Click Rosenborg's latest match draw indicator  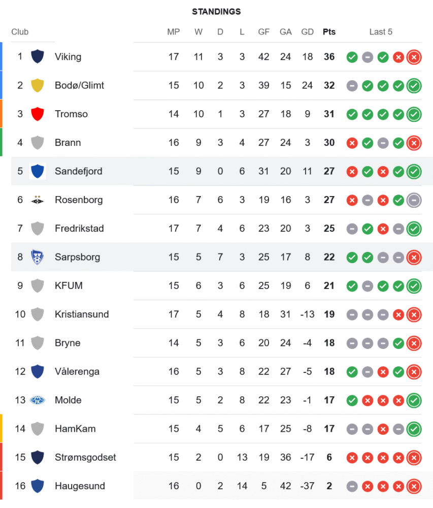pos(414,200)
